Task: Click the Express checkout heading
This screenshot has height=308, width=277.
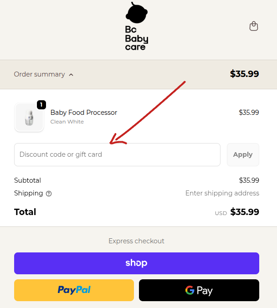Action: click(137, 241)
